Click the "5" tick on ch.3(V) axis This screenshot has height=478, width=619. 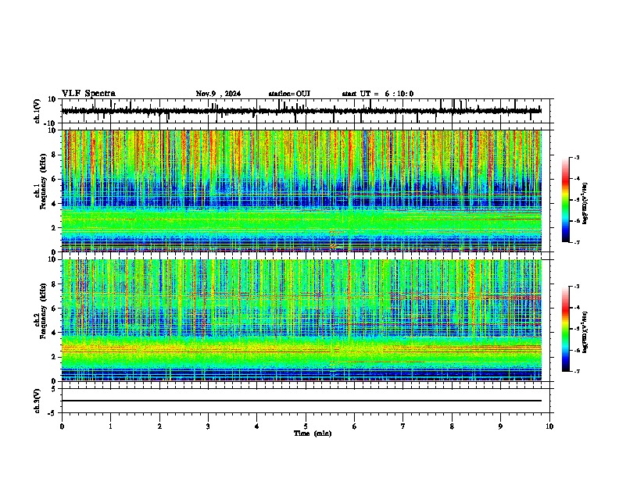pos(55,389)
